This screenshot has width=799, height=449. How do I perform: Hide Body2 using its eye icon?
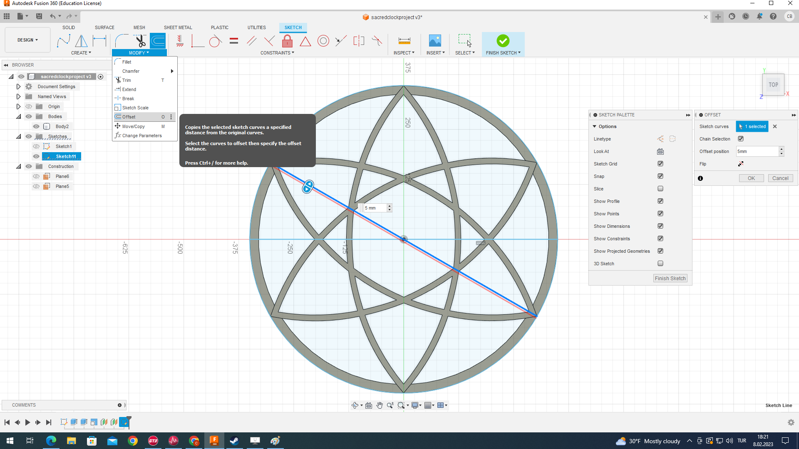(x=37, y=126)
